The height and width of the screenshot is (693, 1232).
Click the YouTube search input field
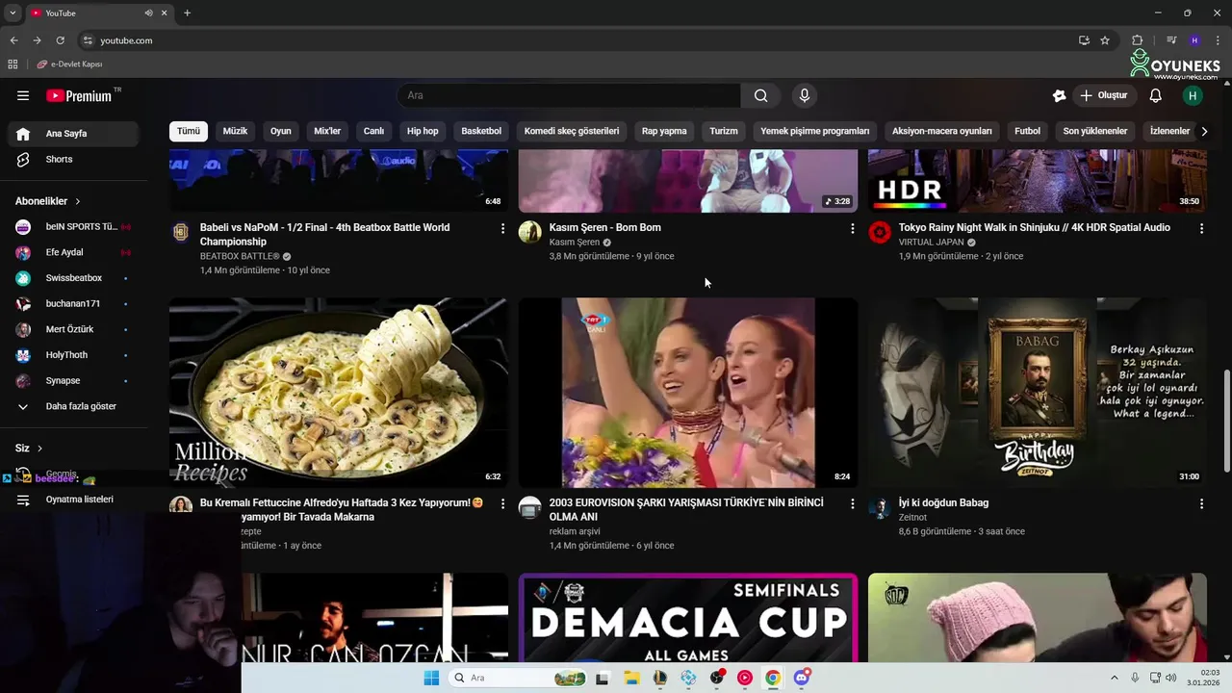click(x=569, y=95)
